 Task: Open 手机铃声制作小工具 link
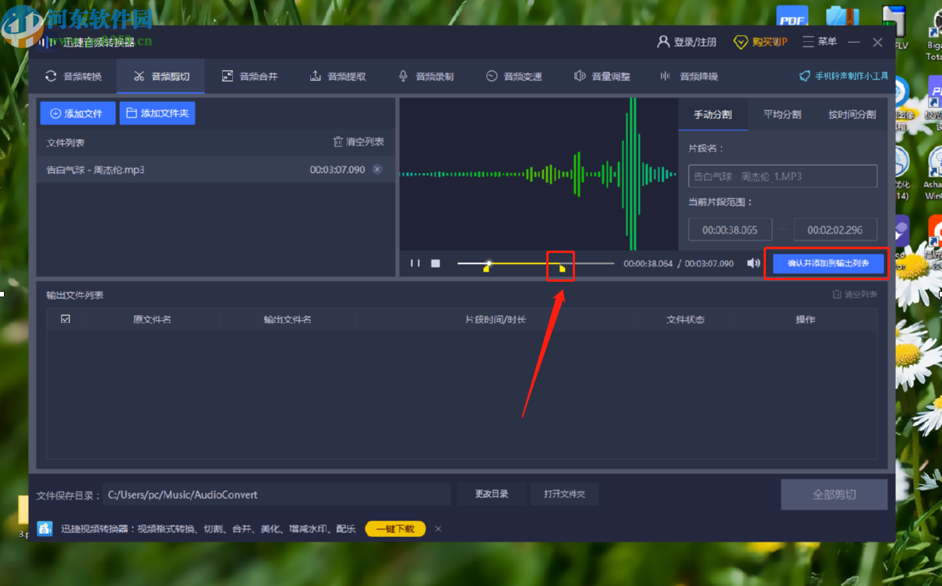[x=844, y=76]
